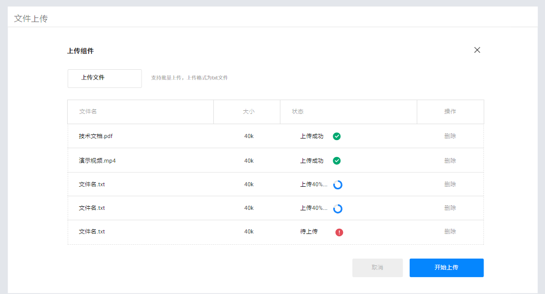Click the first blue upload progress ring
This screenshot has width=545, height=294.
pos(337,185)
